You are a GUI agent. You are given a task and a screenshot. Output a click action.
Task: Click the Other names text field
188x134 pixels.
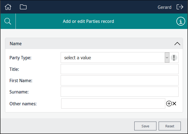click(x=113, y=104)
